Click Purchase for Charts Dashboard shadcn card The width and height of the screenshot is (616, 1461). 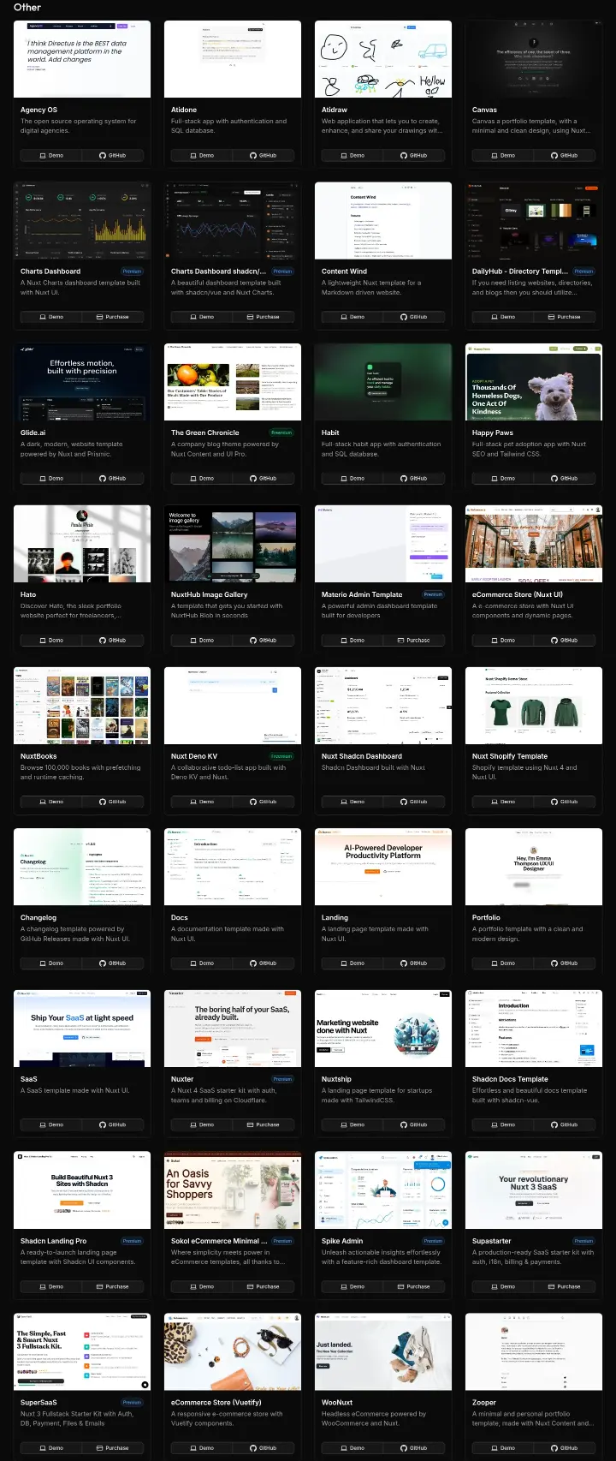(264, 317)
